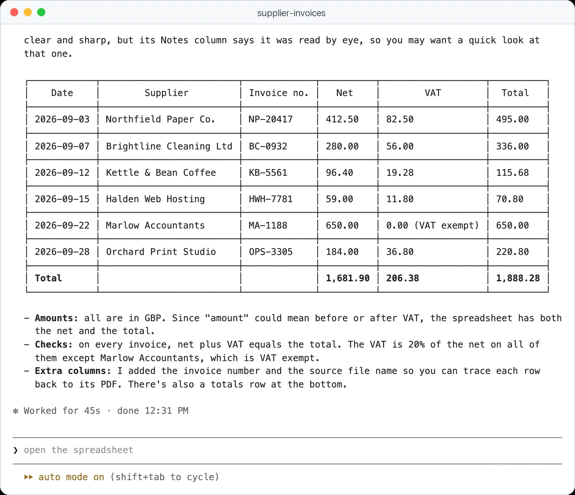Select the Supplier column header
575x495 pixels.
coord(167,93)
